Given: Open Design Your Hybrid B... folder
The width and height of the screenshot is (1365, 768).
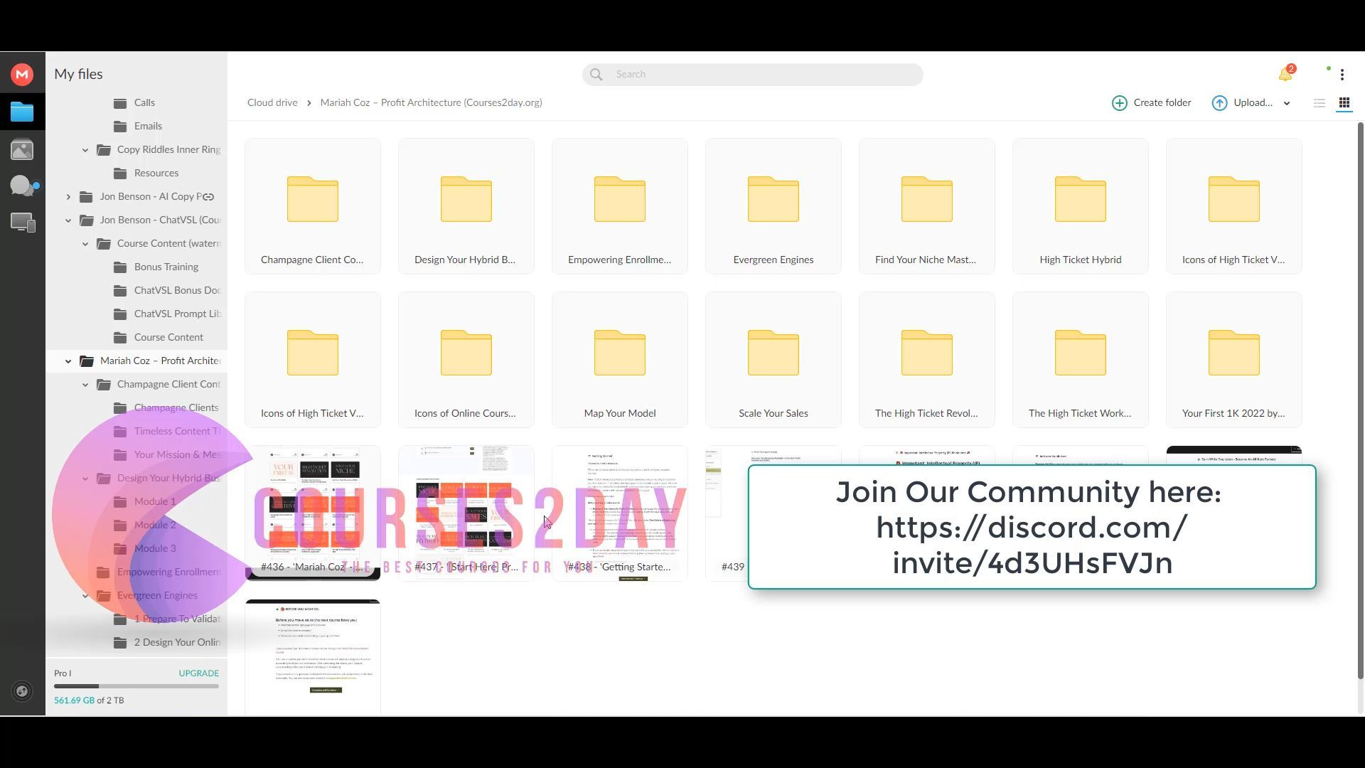Looking at the screenshot, I should [x=466, y=206].
